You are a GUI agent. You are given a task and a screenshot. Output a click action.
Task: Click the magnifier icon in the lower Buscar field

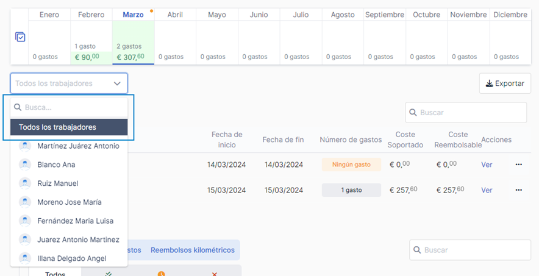pyautogui.click(x=417, y=250)
